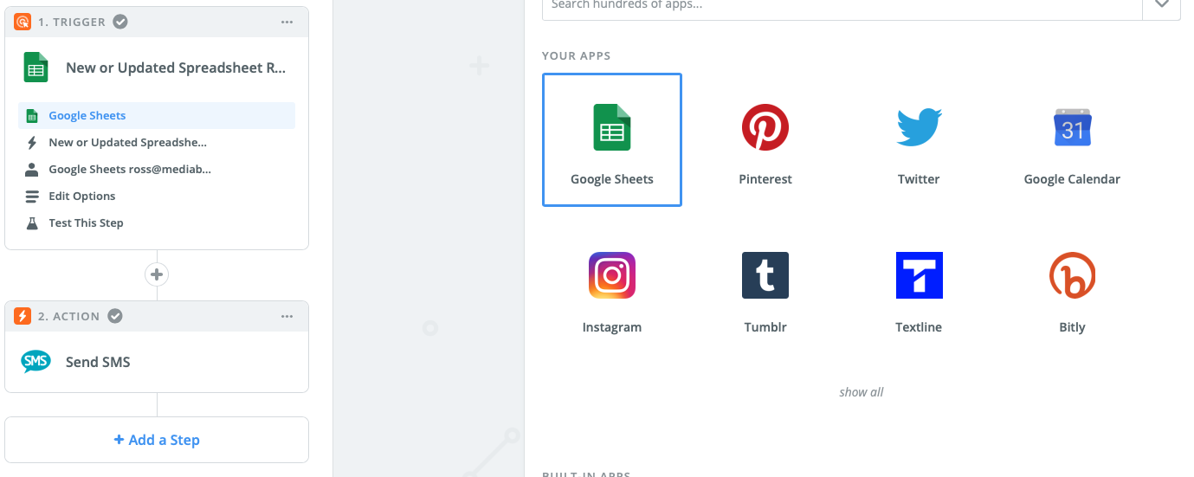The image size is (1194, 477).
Task: Open the Trigger step options menu
Action: tap(287, 23)
